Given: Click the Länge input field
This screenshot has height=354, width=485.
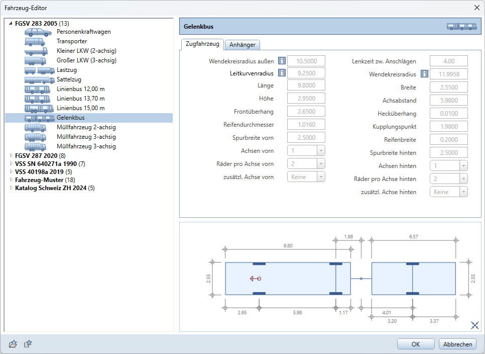Looking at the screenshot, I should click(x=306, y=86).
